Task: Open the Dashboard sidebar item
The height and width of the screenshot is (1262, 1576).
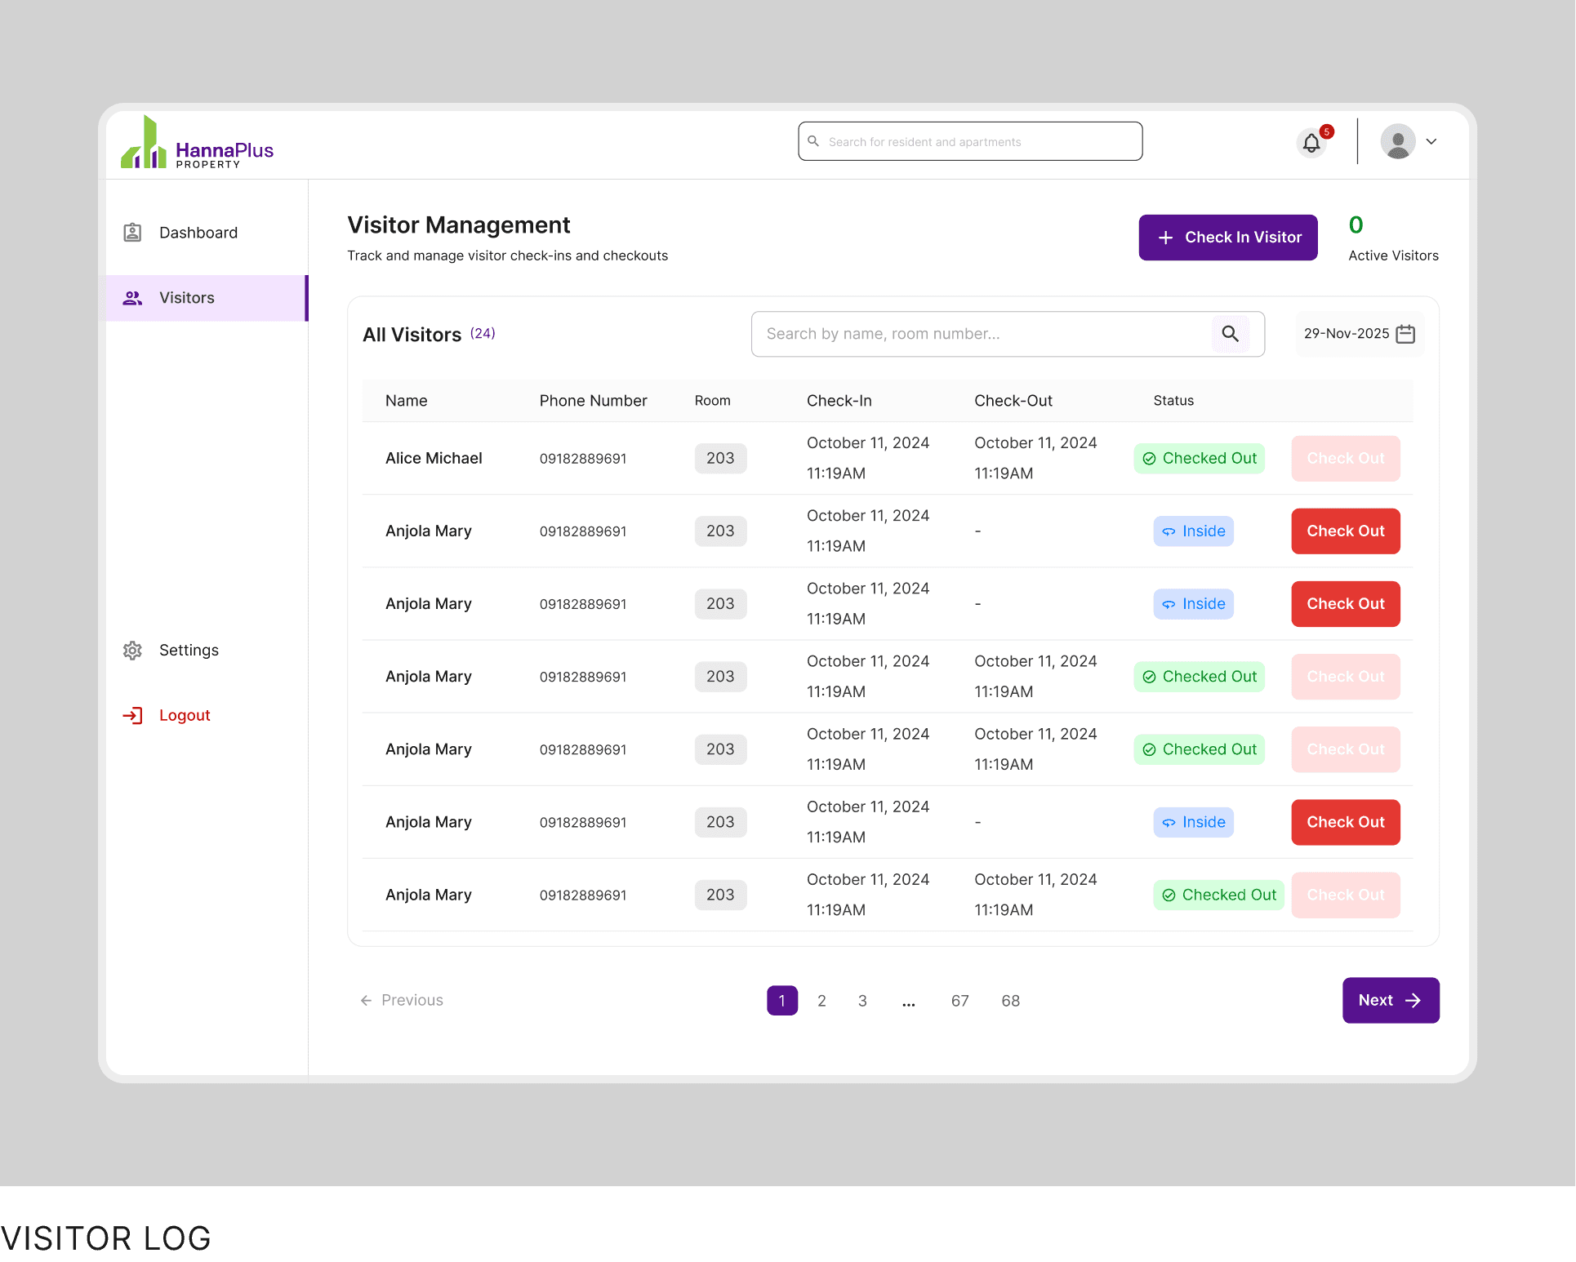Action: pyautogui.click(x=198, y=233)
